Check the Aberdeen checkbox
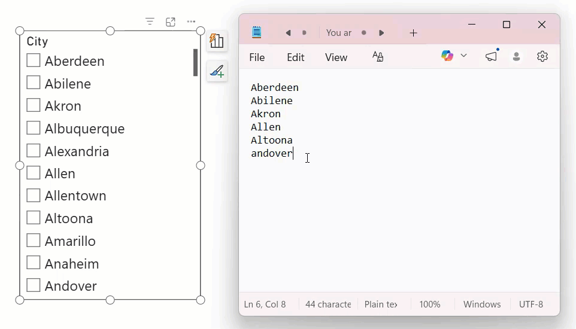 (x=34, y=60)
